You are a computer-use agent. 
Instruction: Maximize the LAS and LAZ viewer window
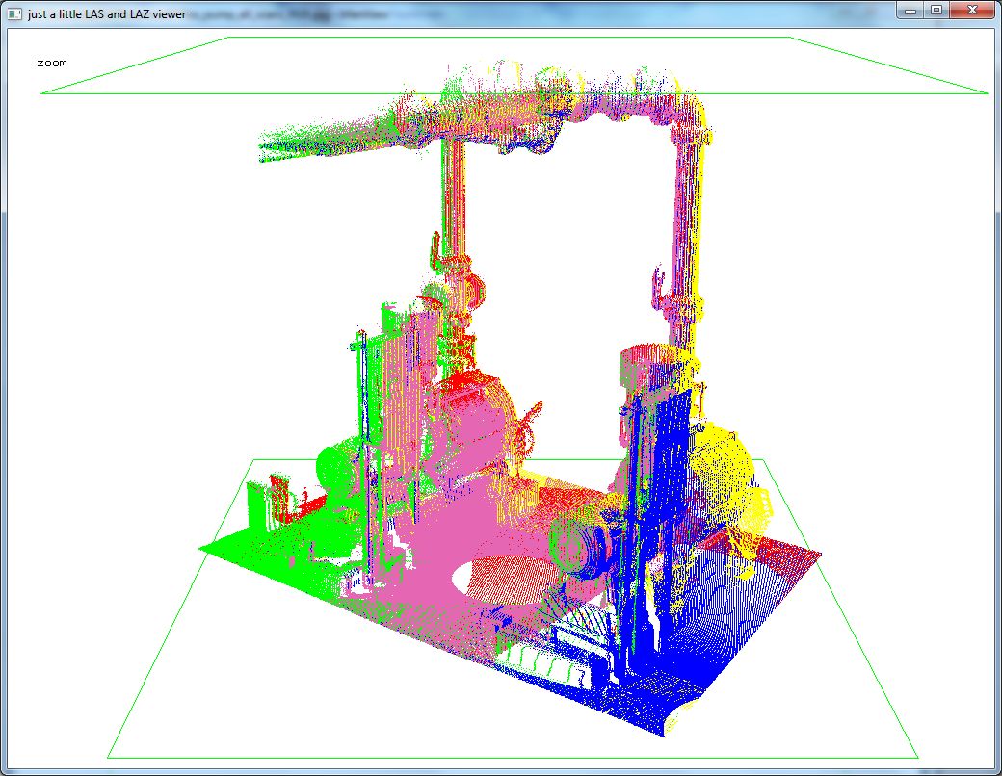point(936,11)
